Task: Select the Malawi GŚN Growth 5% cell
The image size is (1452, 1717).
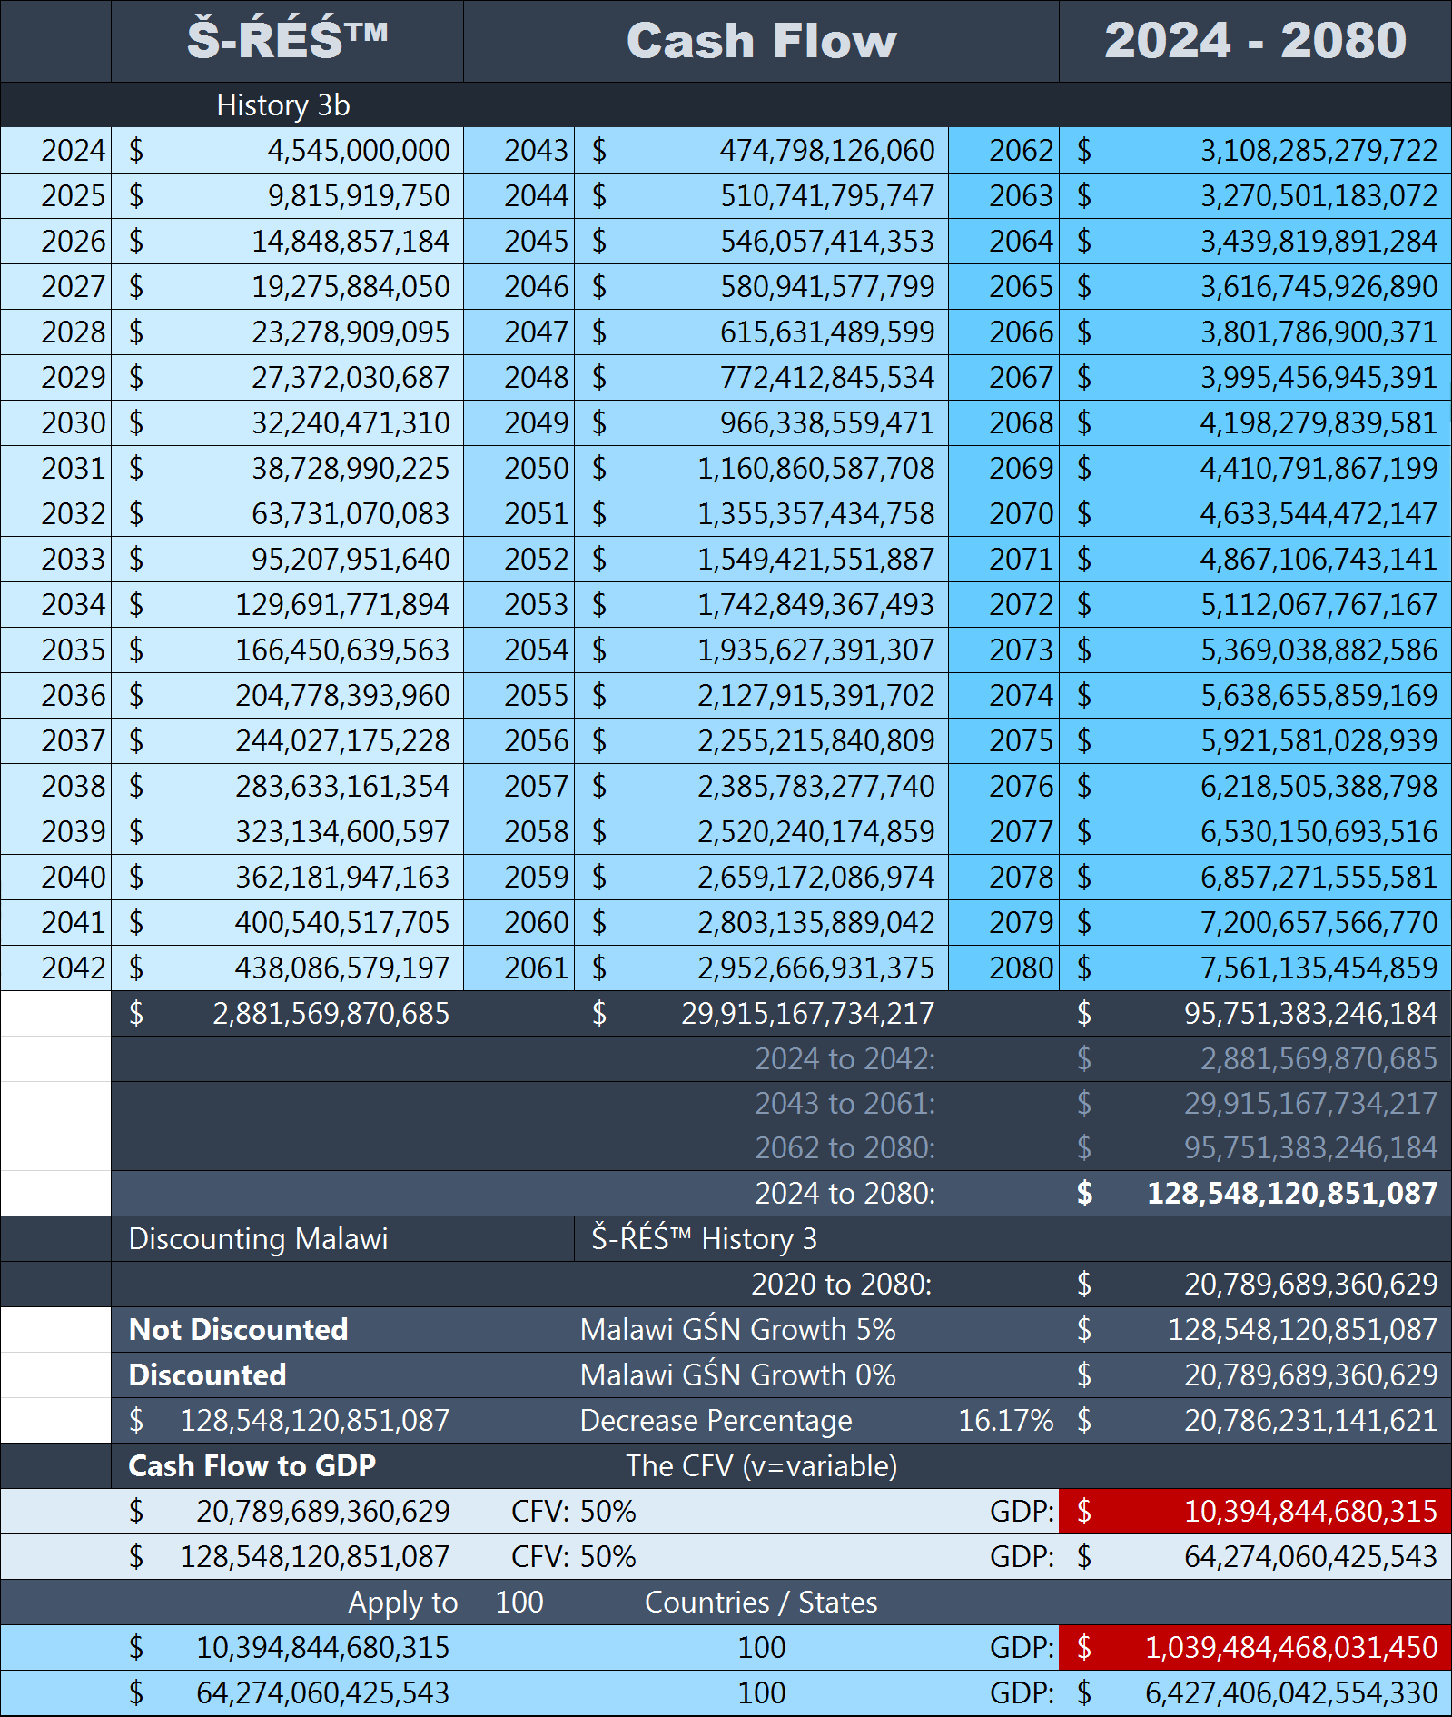Action: (737, 1329)
